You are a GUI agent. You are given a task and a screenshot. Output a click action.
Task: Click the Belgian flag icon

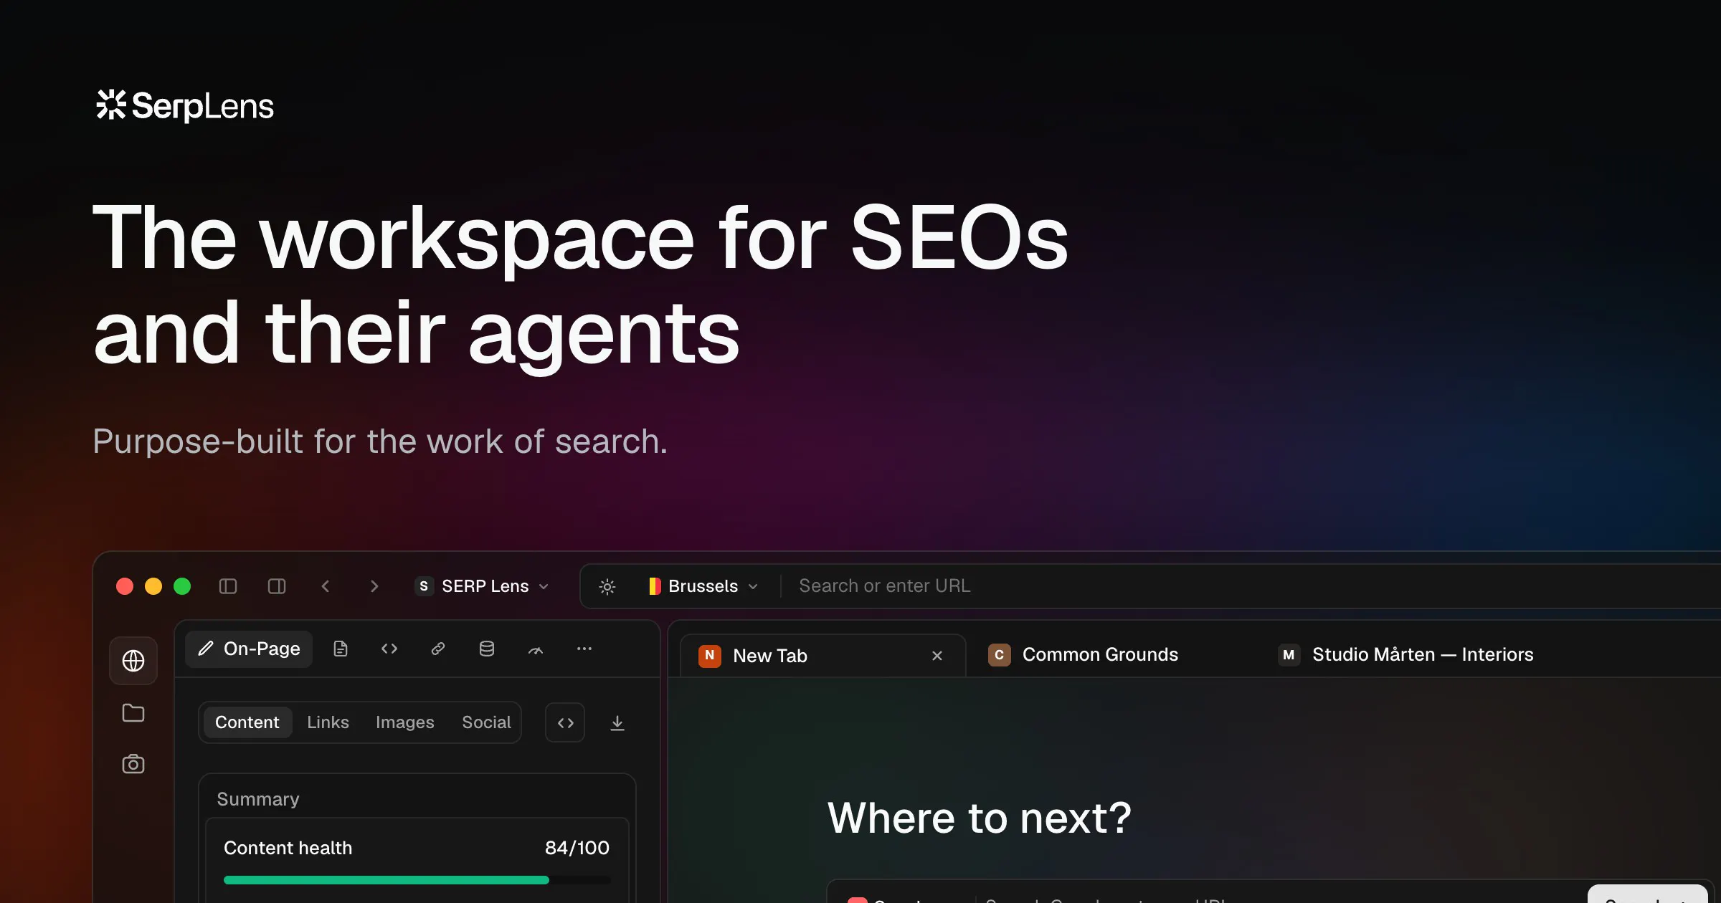point(655,586)
